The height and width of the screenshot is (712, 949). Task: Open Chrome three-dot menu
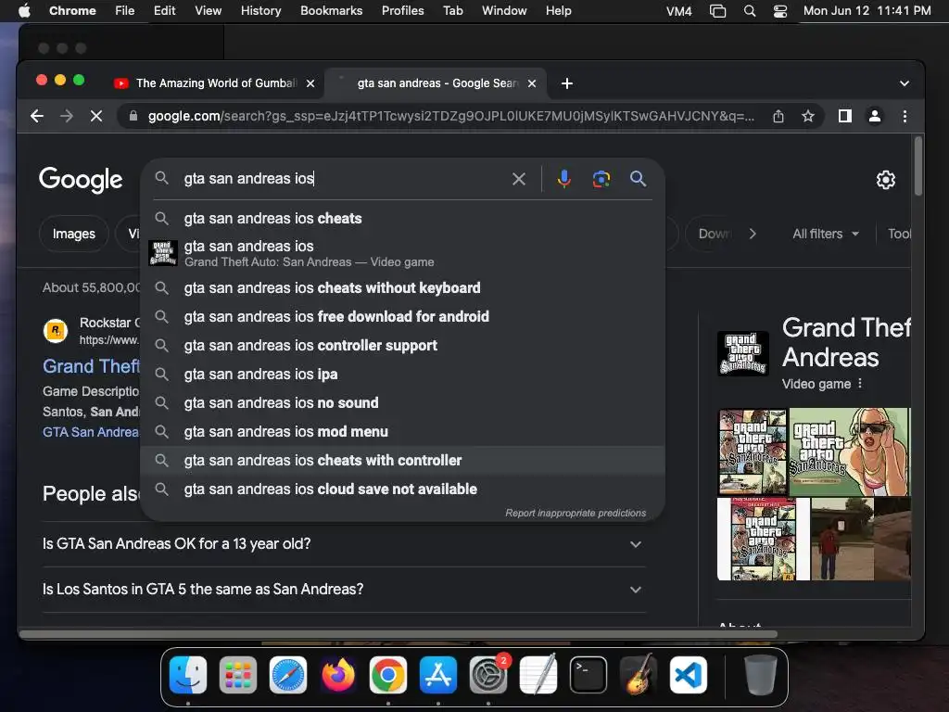(905, 116)
